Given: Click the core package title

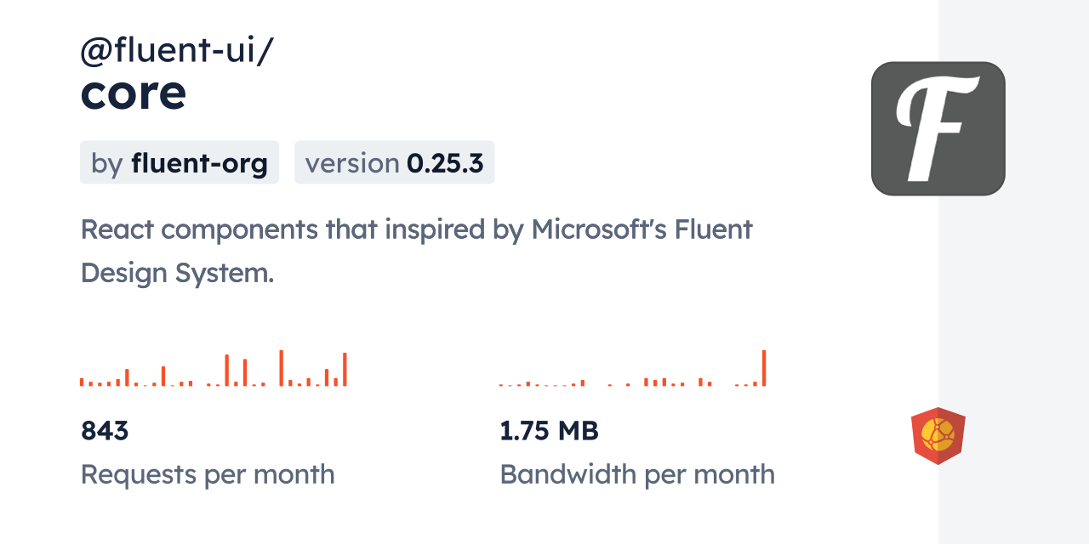Looking at the screenshot, I should click(x=134, y=93).
